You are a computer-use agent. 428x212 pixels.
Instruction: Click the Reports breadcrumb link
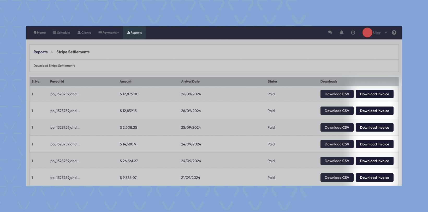tap(40, 52)
